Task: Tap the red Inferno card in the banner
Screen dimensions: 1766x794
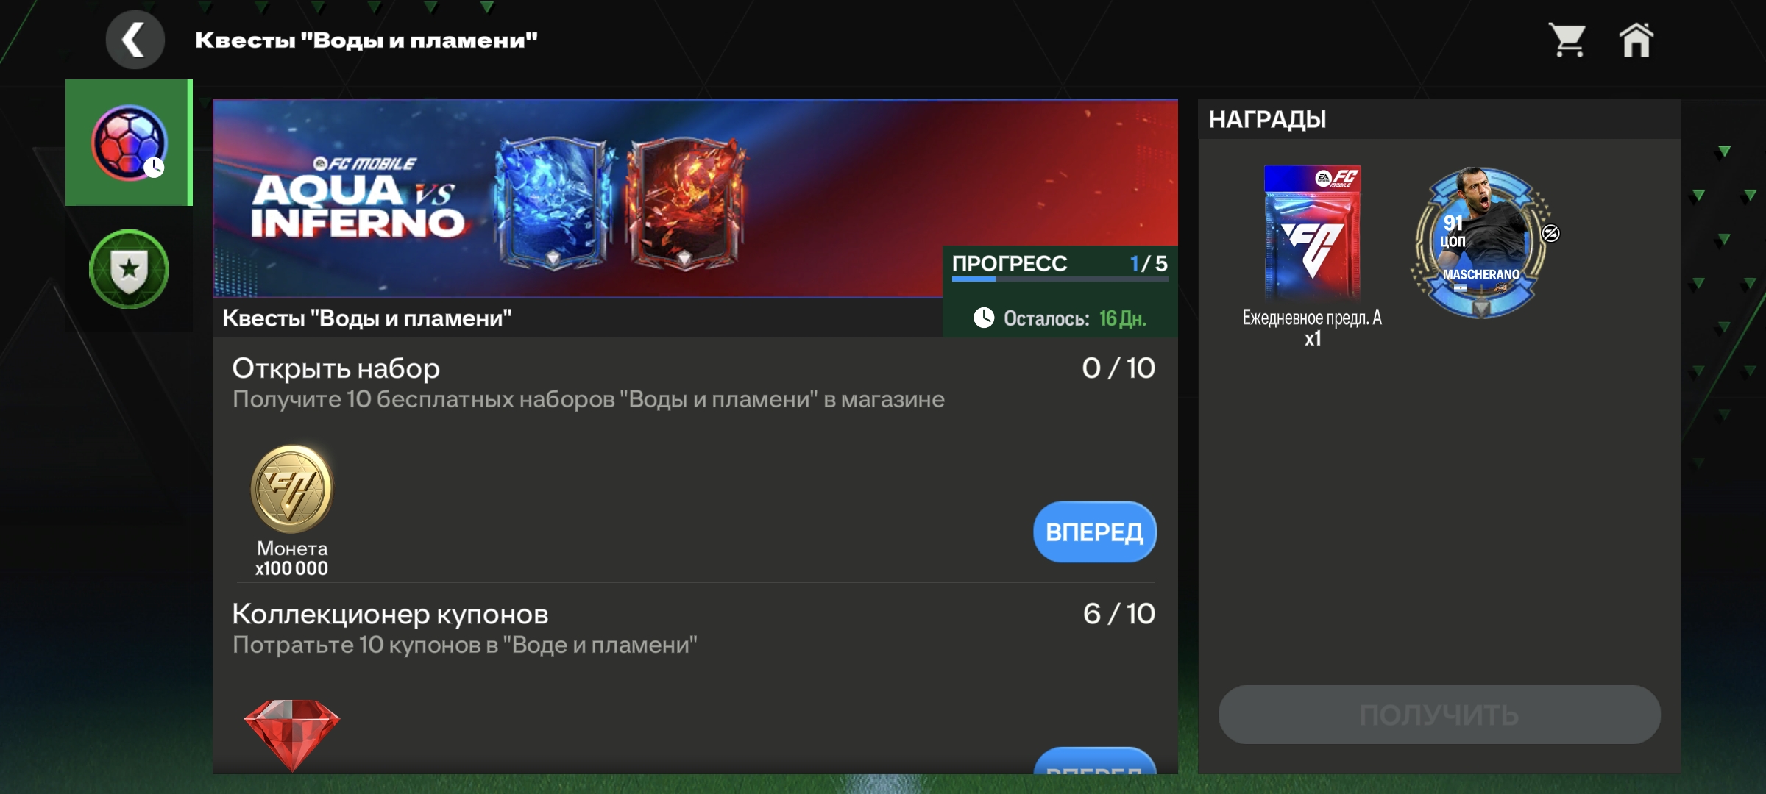Action: 685,201
